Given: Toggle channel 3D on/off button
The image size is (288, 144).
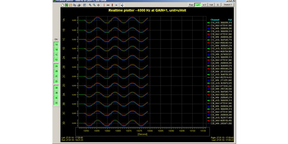Looking at the screenshot, I should [57, 103].
